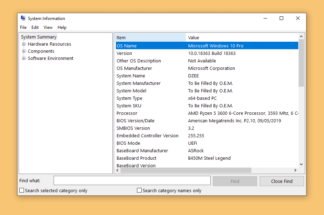The height and width of the screenshot is (215, 324).
Task: Select the BaseBoard Product row
Action: click(207, 158)
